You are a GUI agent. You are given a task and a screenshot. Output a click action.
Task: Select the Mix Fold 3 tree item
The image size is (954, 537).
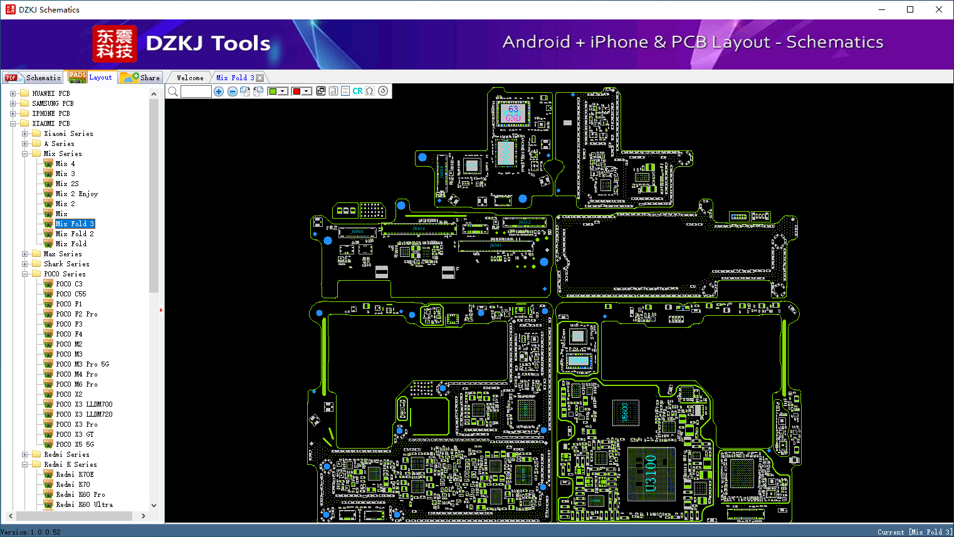pos(75,224)
